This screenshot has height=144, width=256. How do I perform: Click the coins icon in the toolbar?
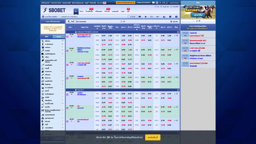[164, 17]
